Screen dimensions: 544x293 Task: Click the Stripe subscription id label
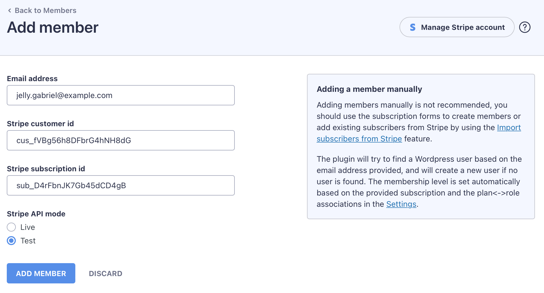46,169
